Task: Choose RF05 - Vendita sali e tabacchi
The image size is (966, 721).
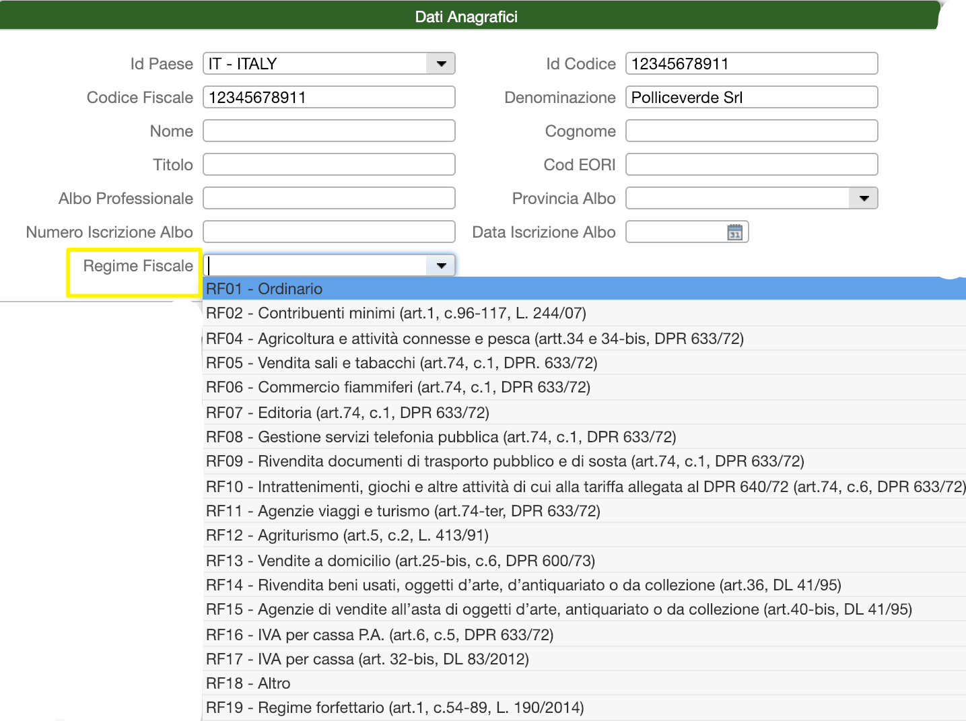Action: pos(584,363)
